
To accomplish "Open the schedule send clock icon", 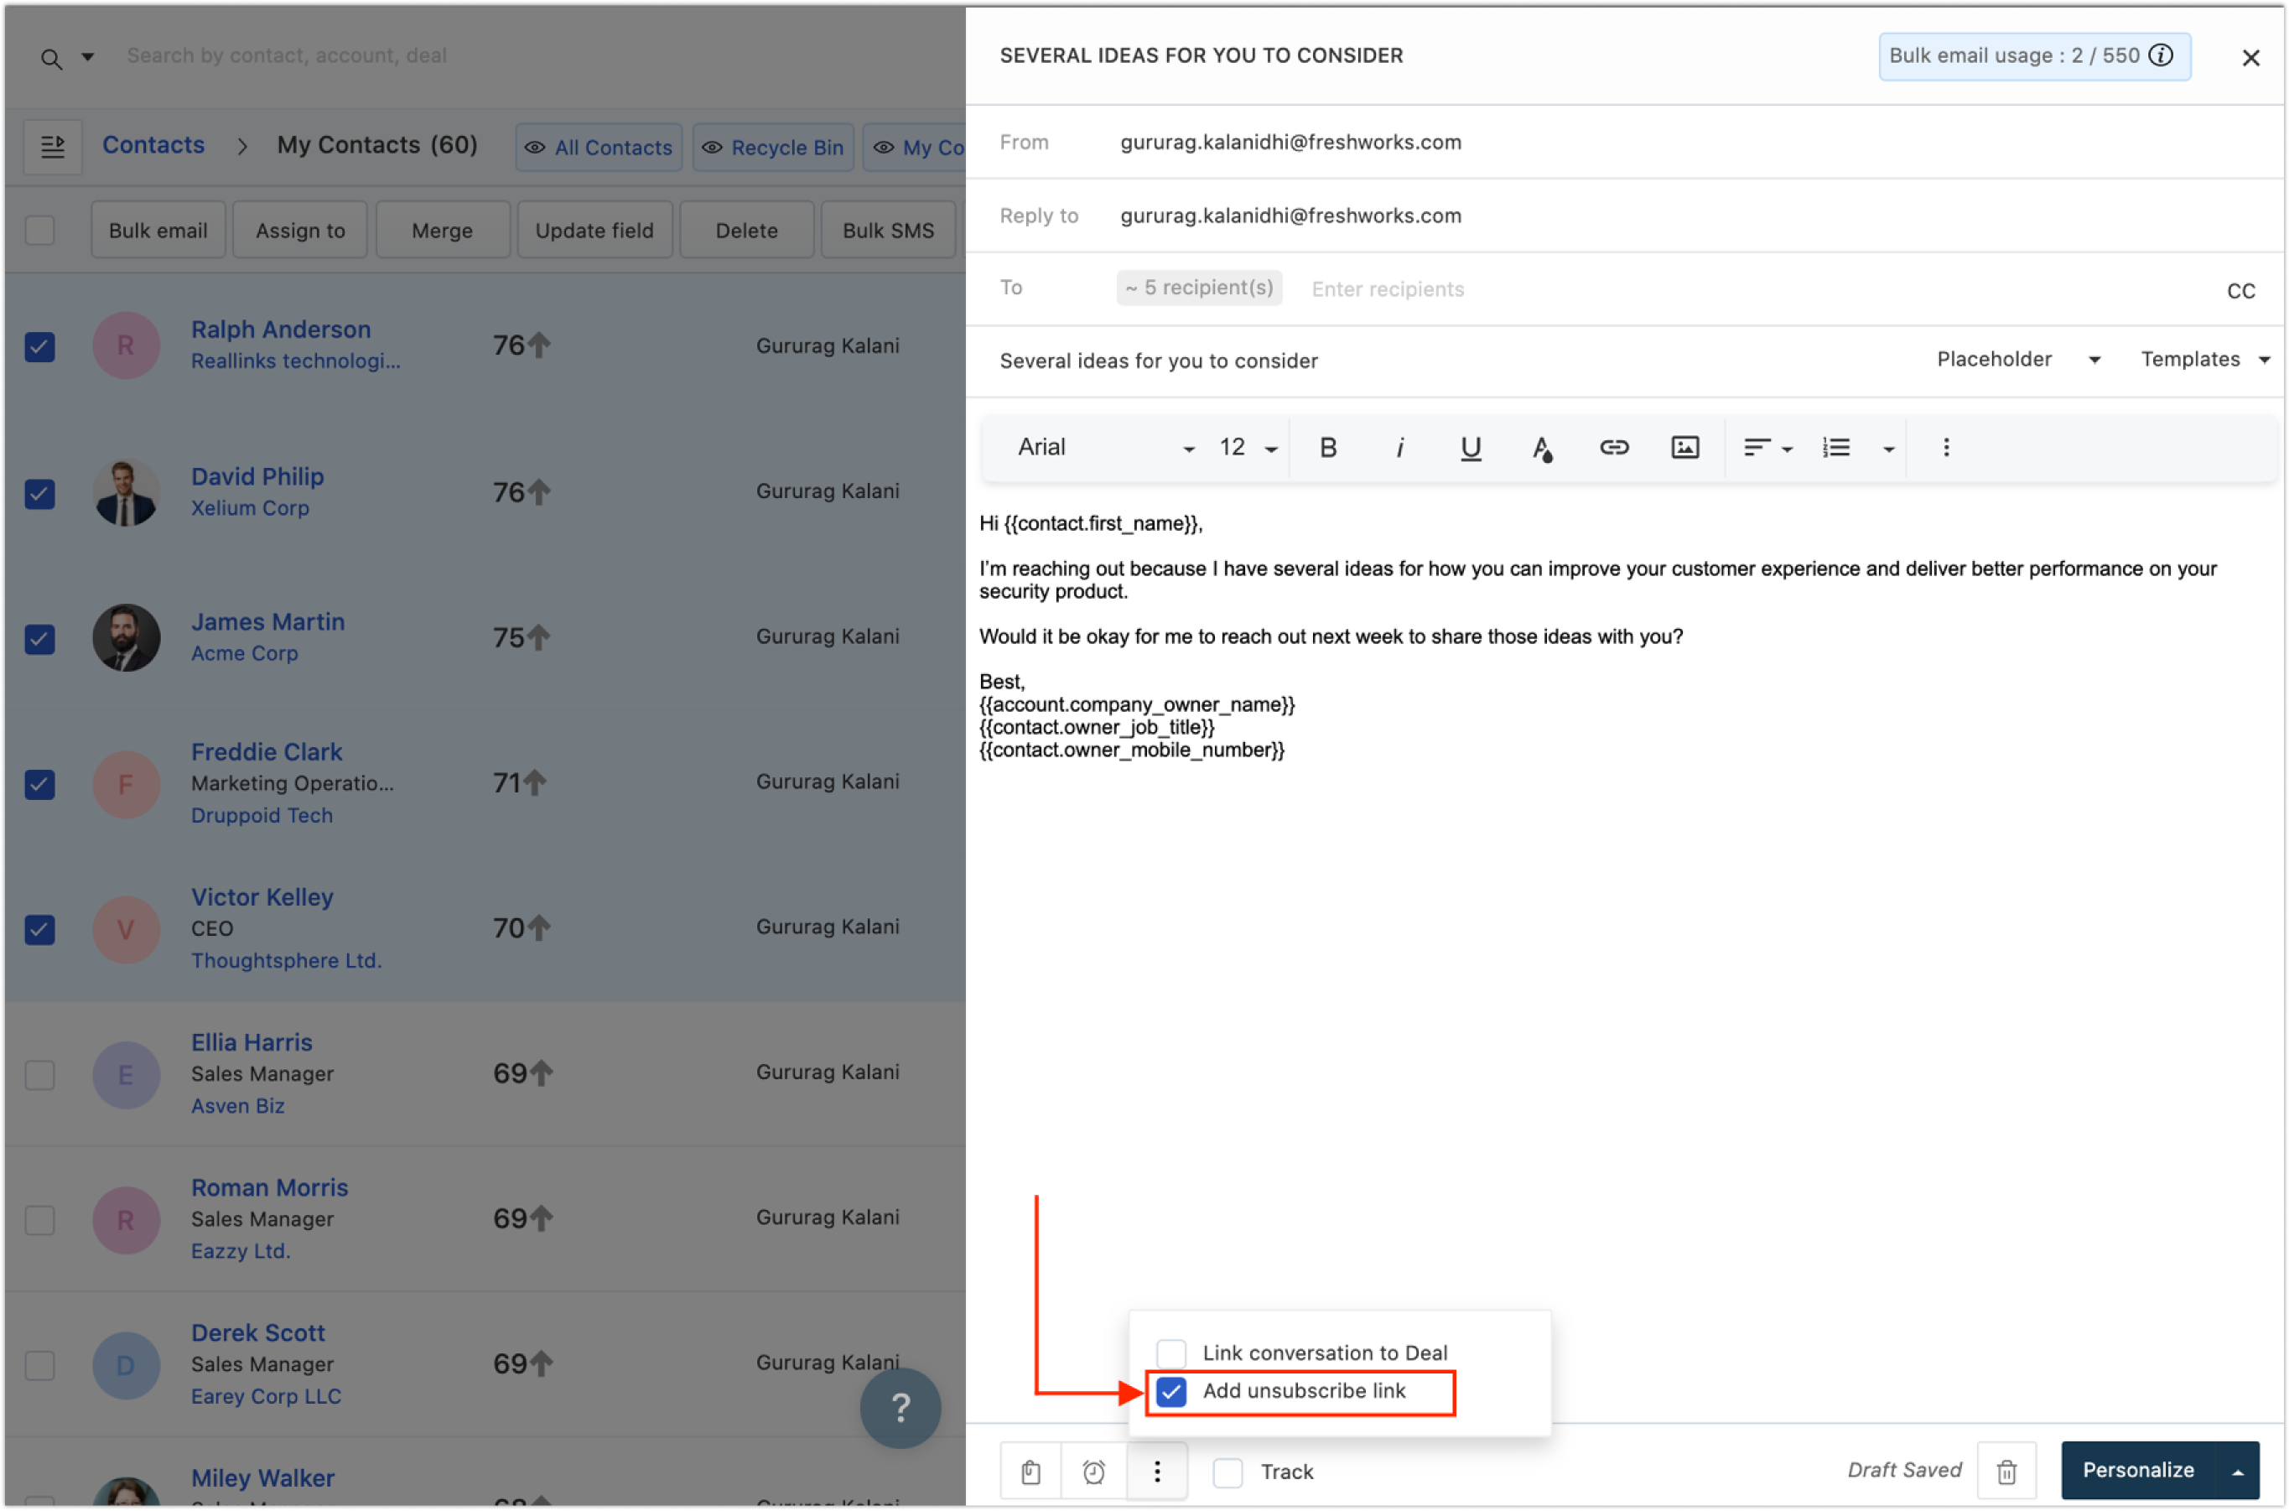I will coord(1093,1472).
